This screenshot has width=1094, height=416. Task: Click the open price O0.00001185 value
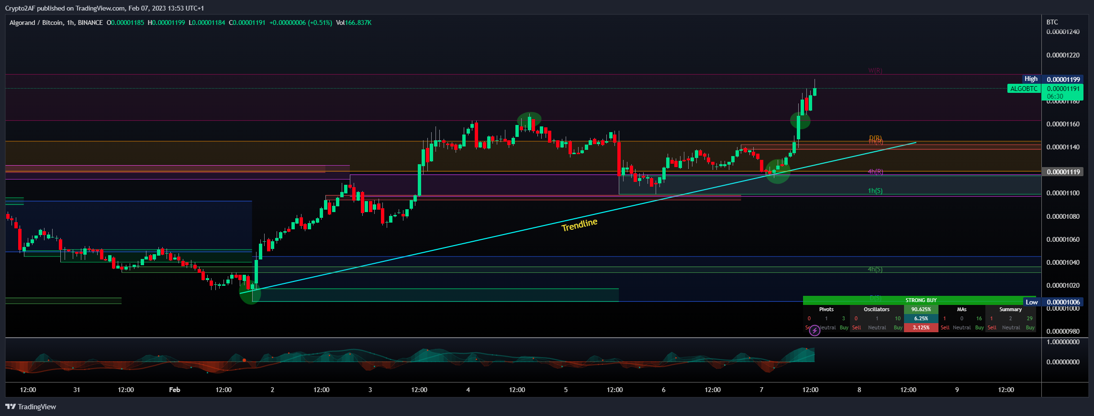(125, 22)
